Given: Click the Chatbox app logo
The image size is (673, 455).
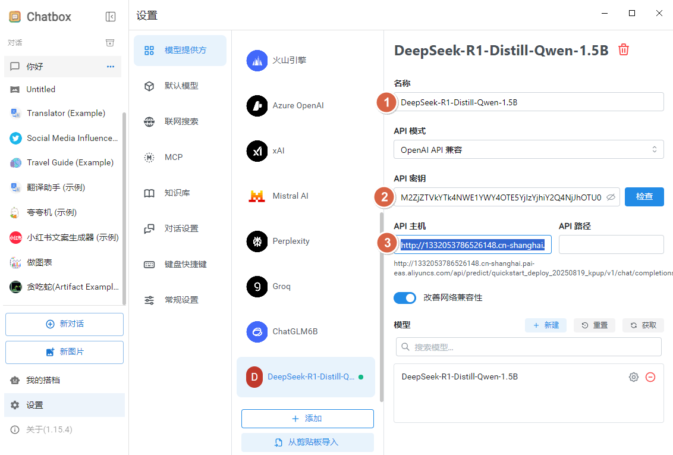Looking at the screenshot, I should click(15, 17).
